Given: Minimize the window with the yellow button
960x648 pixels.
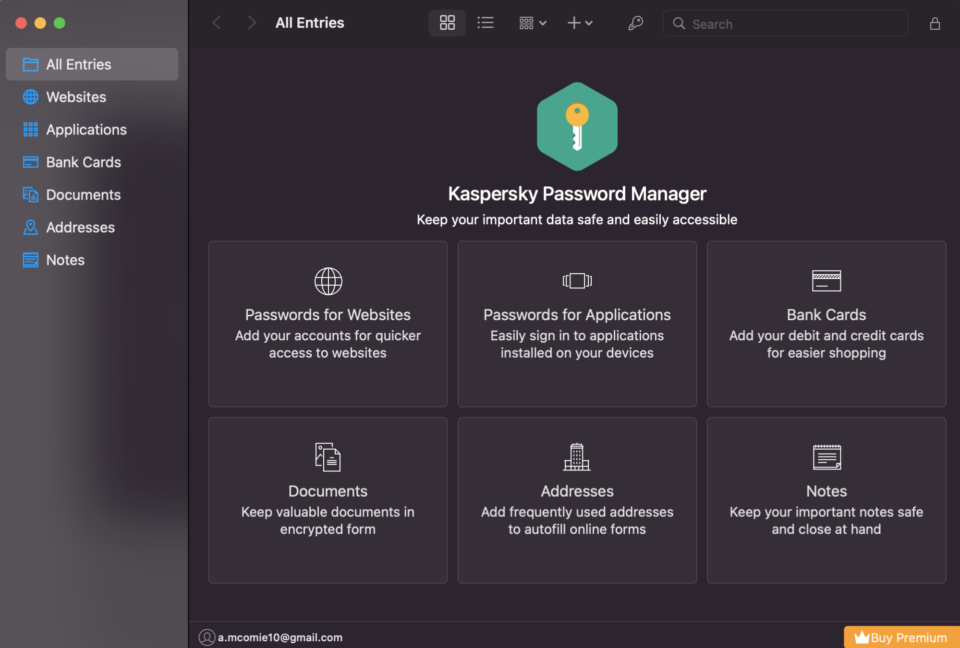Looking at the screenshot, I should click(x=40, y=23).
